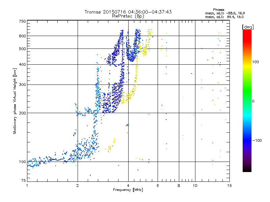Click the colorbar at the 100 mark

247,62
